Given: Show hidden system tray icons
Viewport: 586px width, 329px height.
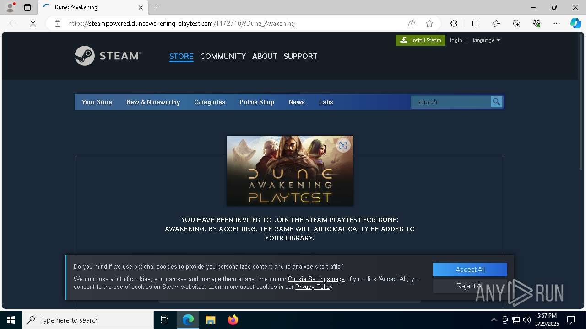Looking at the screenshot, I should [494, 320].
